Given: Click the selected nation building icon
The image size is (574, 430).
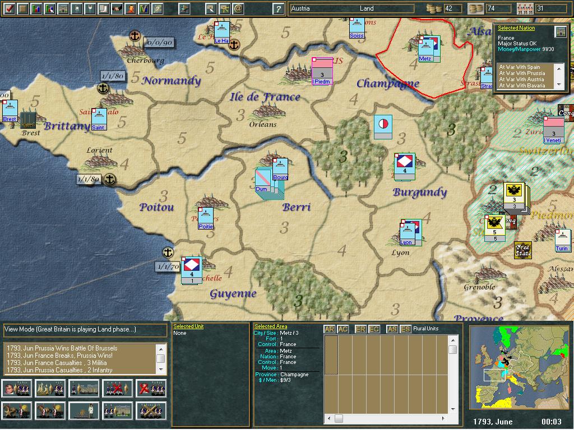Looking at the screenshot, I should (560, 32).
